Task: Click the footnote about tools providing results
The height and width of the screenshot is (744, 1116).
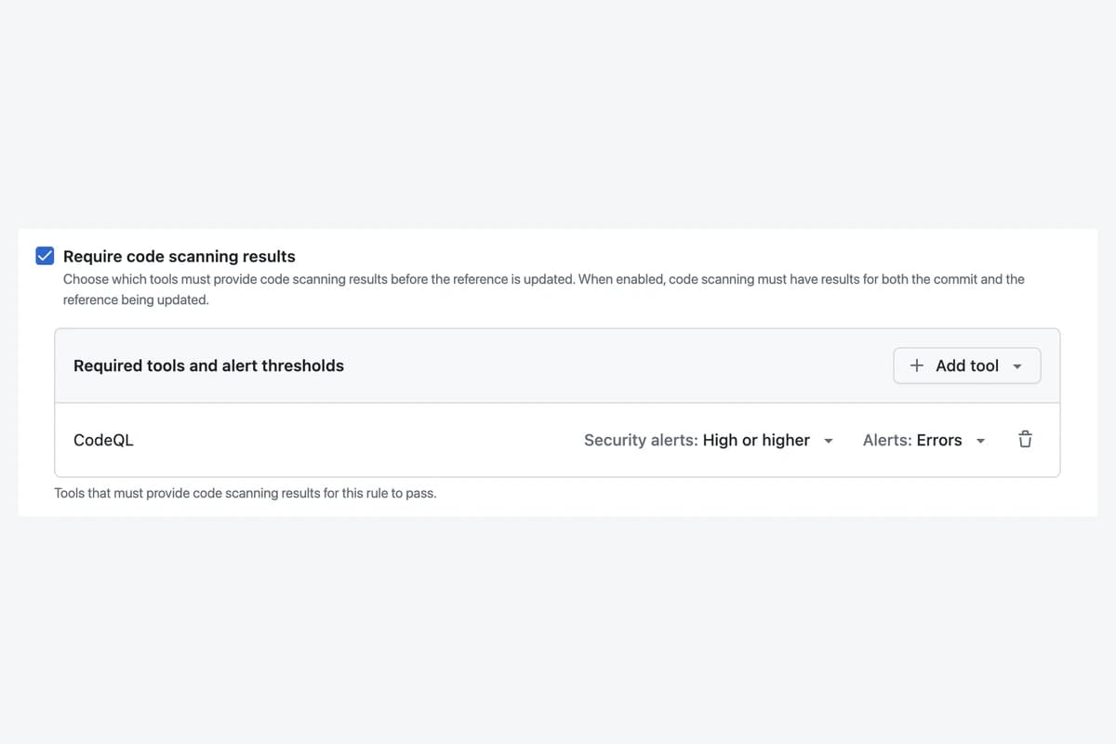Action: coord(246,493)
